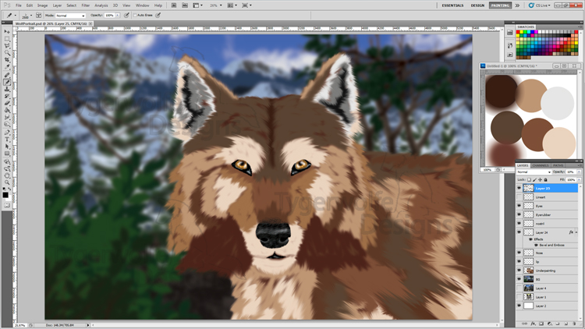Click the foreground color chip in toolbox
Image resolution: width=585 pixels, height=329 pixels.
click(5, 188)
